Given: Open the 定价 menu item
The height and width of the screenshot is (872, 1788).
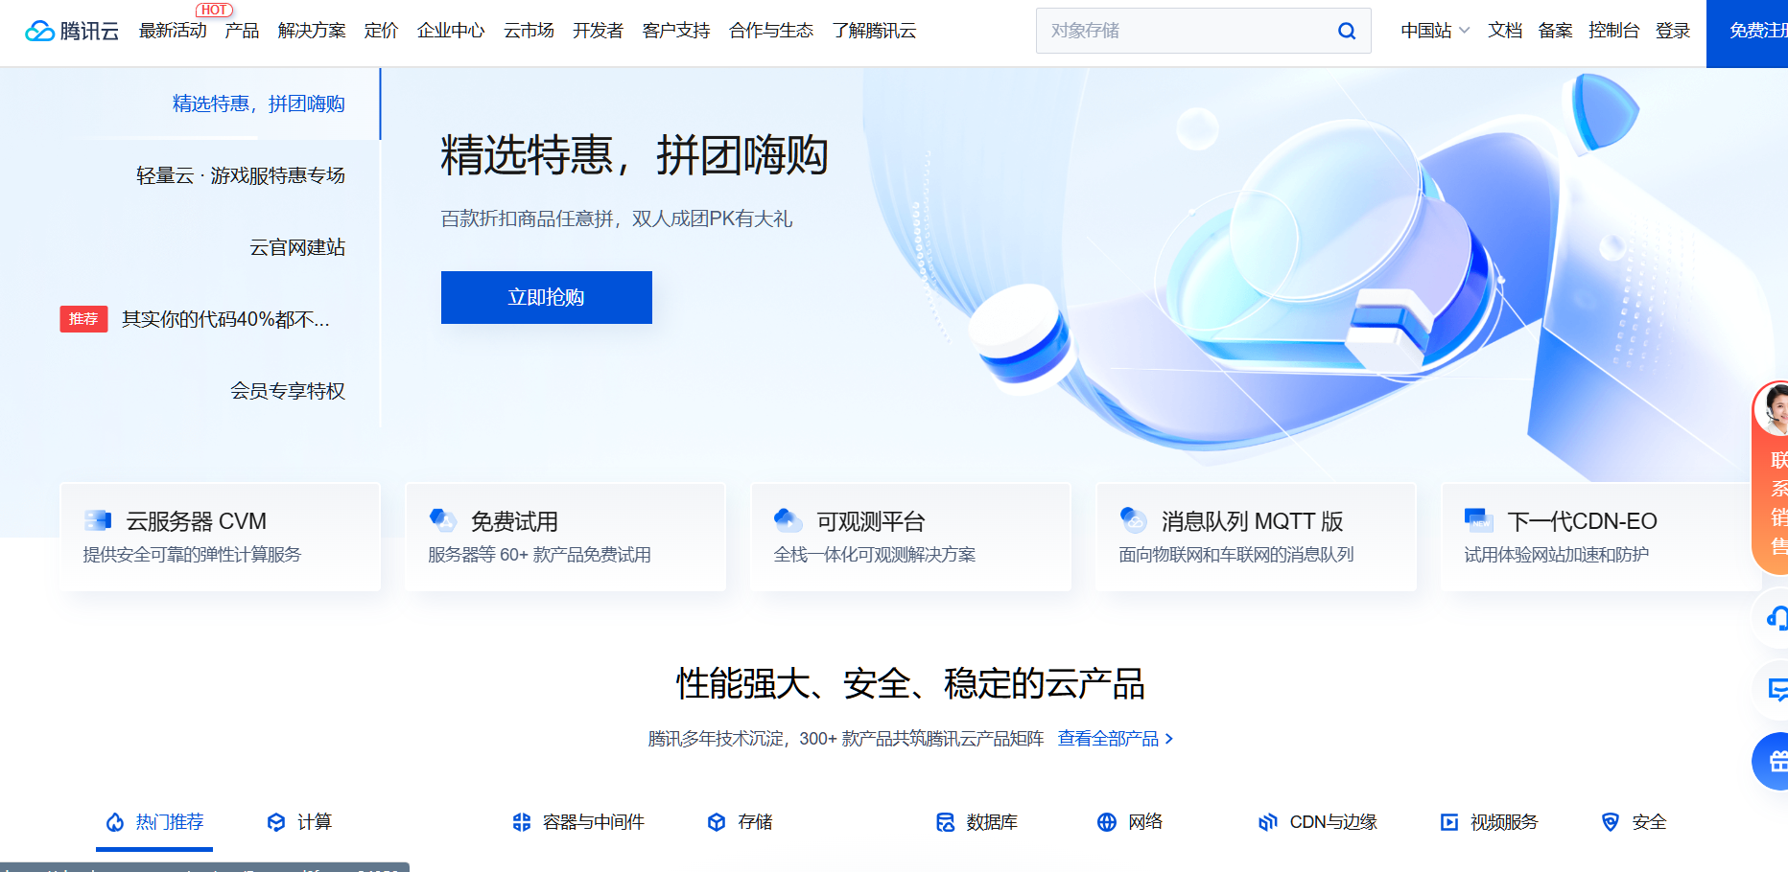Looking at the screenshot, I should [381, 31].
